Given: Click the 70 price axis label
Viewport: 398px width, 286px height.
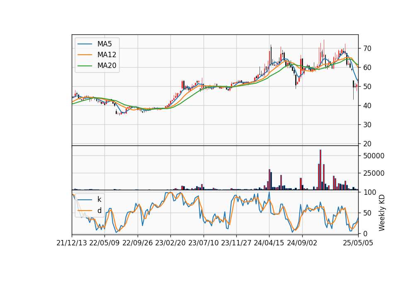Looking at the screenshot, I should coord(367,48).
